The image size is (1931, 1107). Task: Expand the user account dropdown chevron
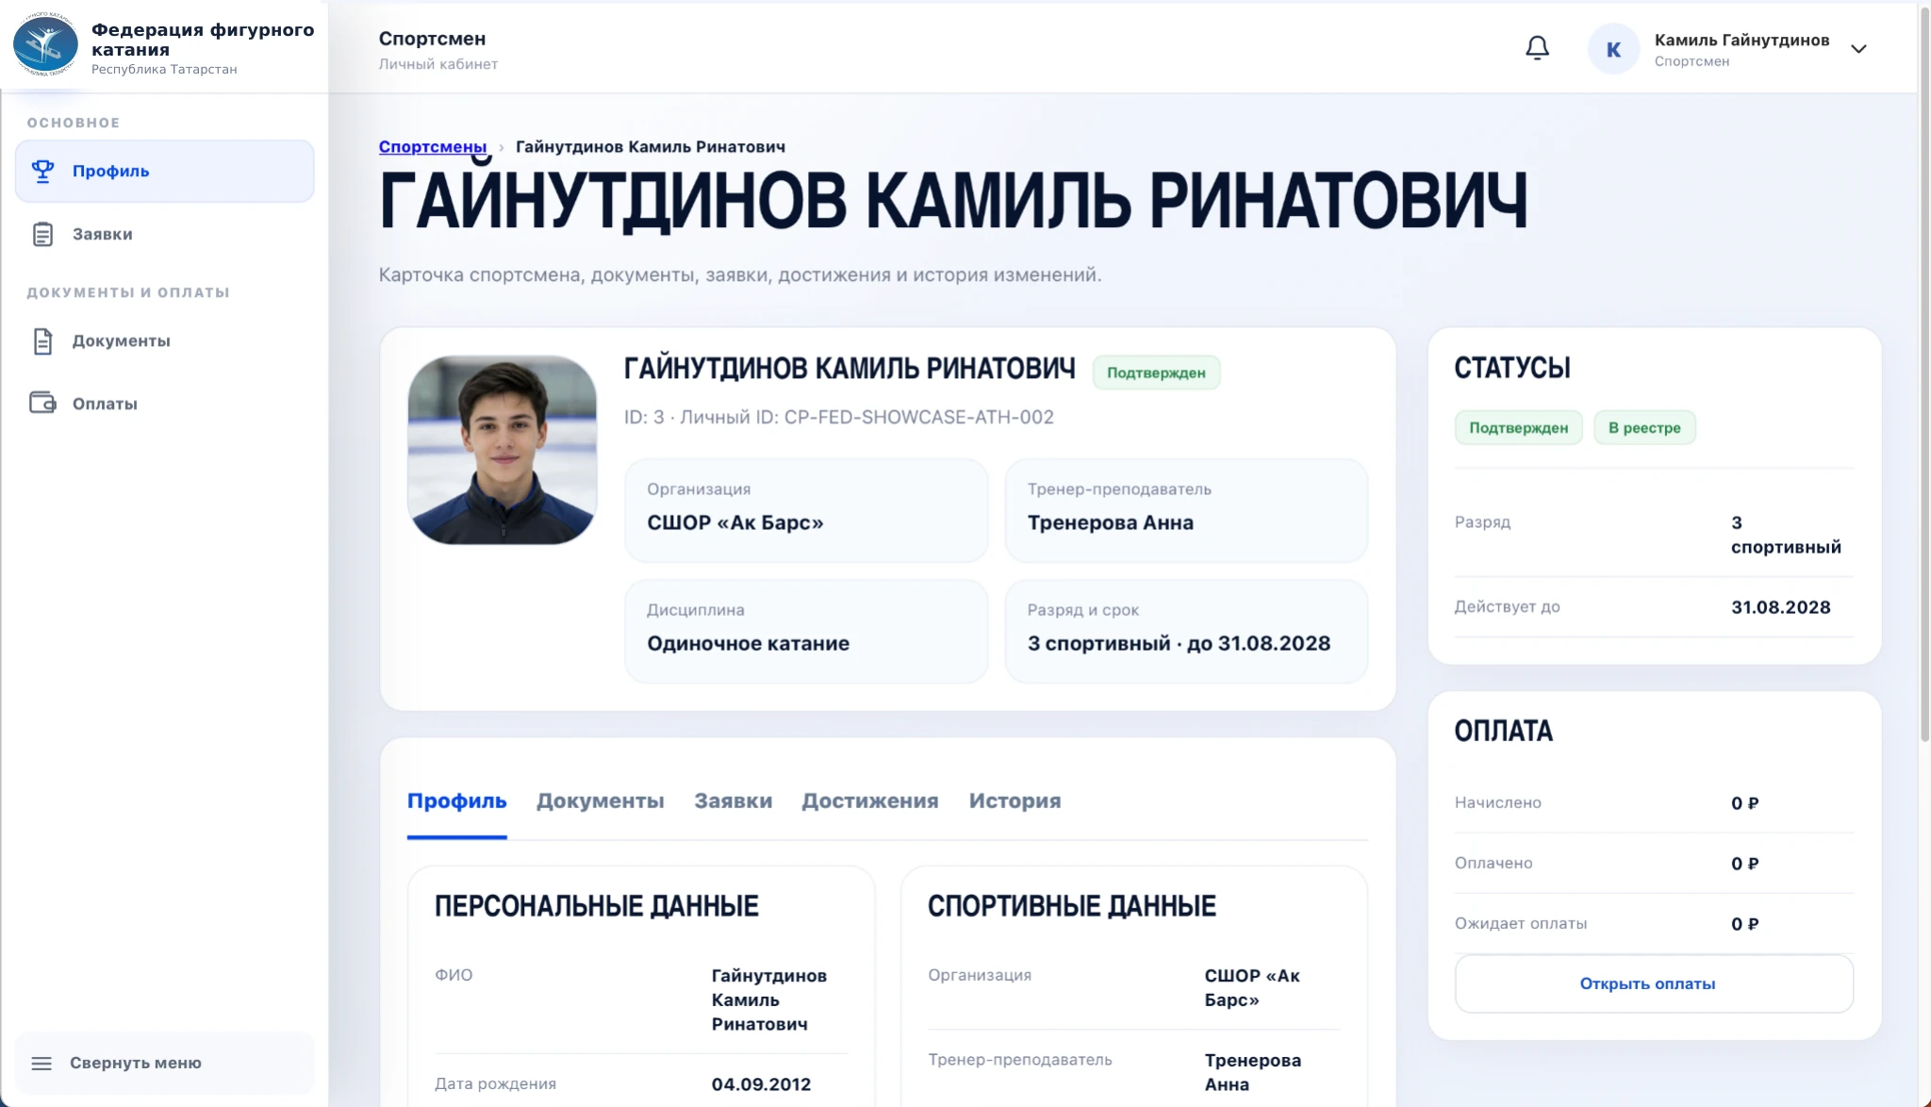[x=1858, y=49]
